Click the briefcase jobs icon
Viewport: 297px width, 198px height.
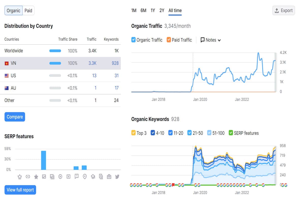[x=109, y=177]
